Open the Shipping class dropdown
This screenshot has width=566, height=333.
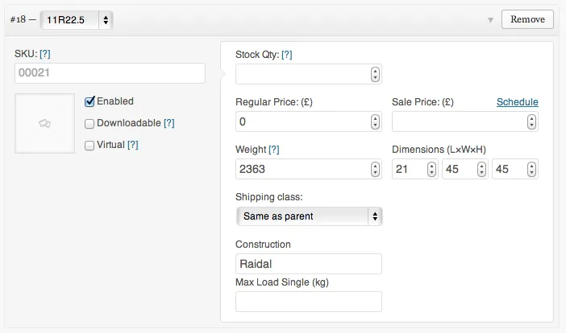click(x=309, y=216)
